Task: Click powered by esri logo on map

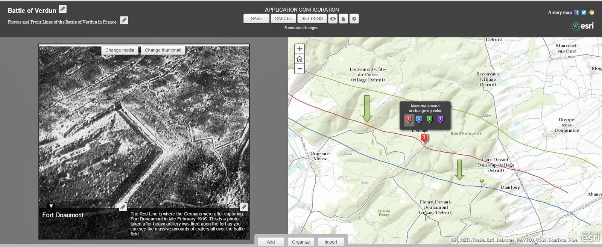Action: tap(591, 236)
